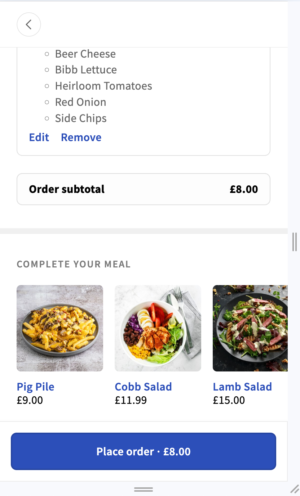The width and height of the screenshot is (300, 496).
Task: Click the Edit link for the item
Action: point(39,137)
